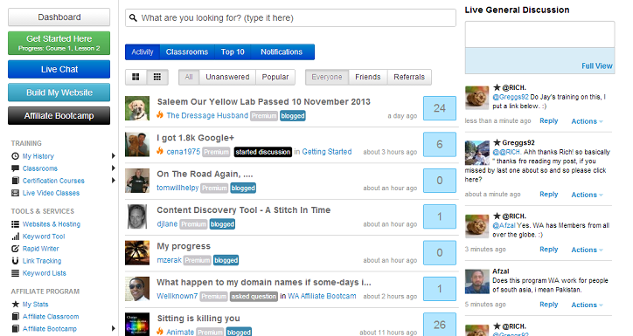Open Actions dropdown under Afzal's message
Viewport: 633px width, 336px height.
click(587, 305)
